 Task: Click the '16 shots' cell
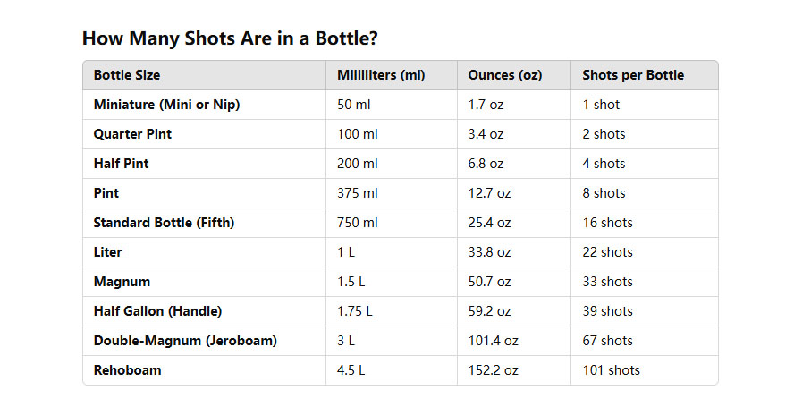tap(607, 223)
